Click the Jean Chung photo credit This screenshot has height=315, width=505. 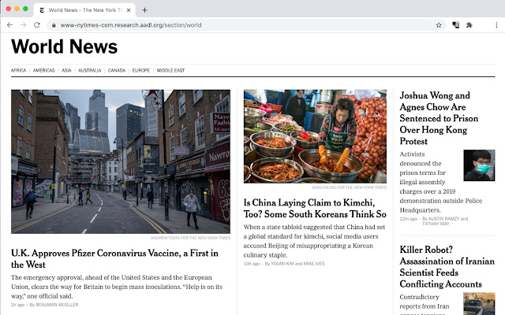click(x=349, y=187)
